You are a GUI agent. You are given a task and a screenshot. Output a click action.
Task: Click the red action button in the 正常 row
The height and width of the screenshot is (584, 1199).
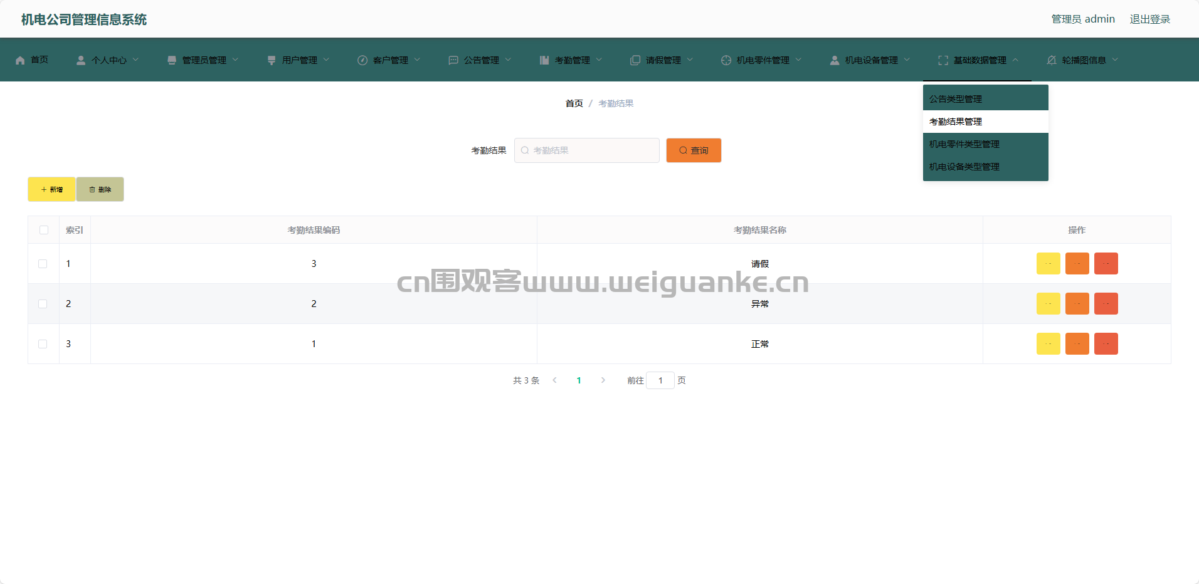(x=1106, y=344)
